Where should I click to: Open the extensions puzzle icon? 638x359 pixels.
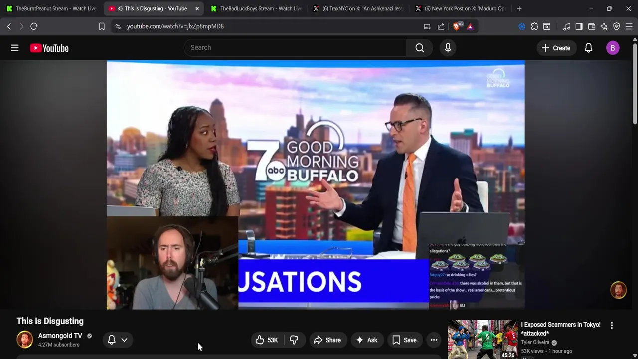tap(534, 26)
